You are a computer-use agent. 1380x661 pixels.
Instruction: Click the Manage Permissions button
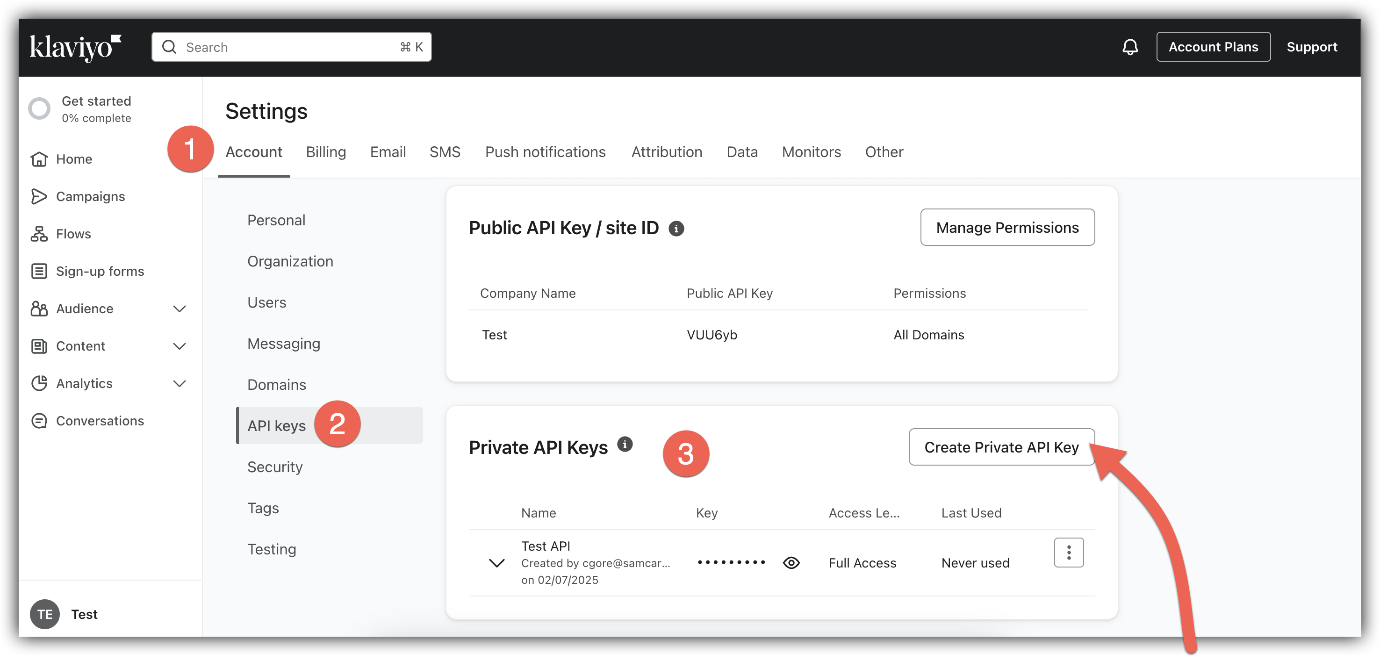coord(1006,228)
